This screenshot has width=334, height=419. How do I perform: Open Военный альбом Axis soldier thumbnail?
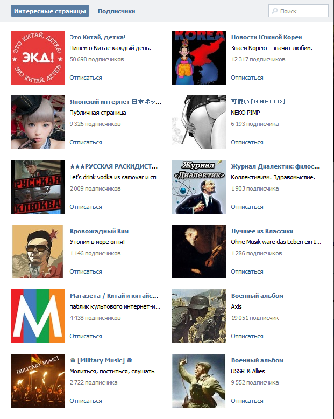click(x=199, y=316)
